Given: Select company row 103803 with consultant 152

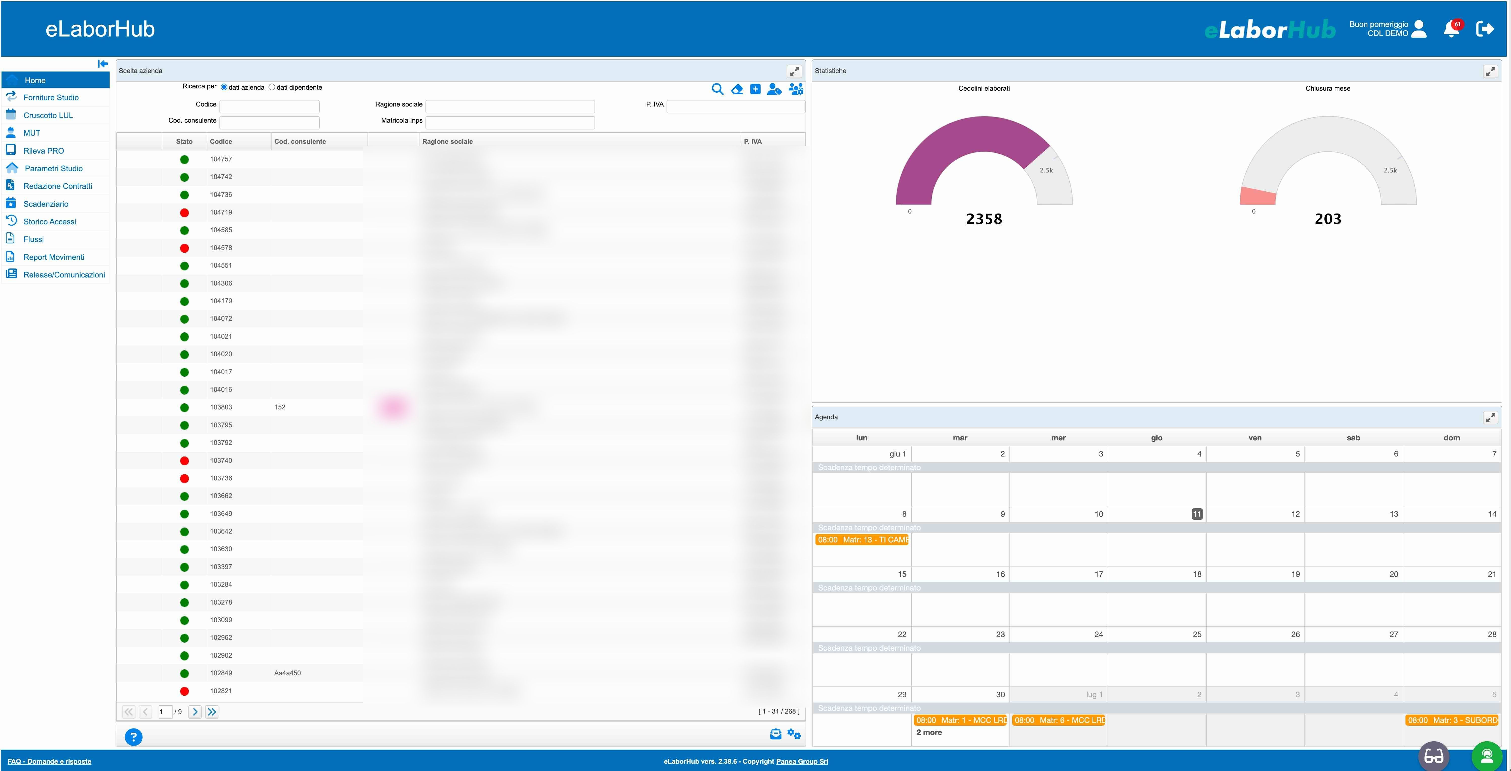Looking at the screenshot, I should click(x=461, y=407).
